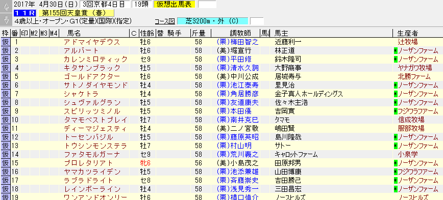The image size is (443, 200).
Task: Sort by the 生産者 column header
Action: pos(408,33)
